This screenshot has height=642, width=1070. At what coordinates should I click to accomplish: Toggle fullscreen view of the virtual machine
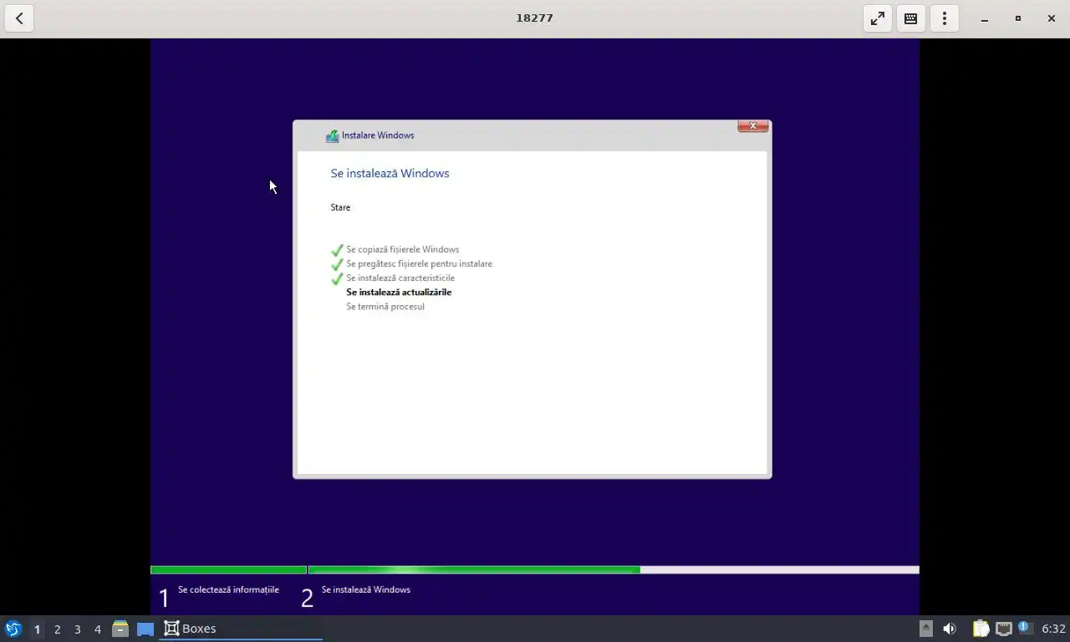878,18
